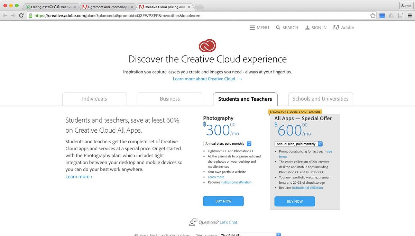Close the Creative Cloud pricing tab
The image size is (415, 236).
[x=188, y=7]
